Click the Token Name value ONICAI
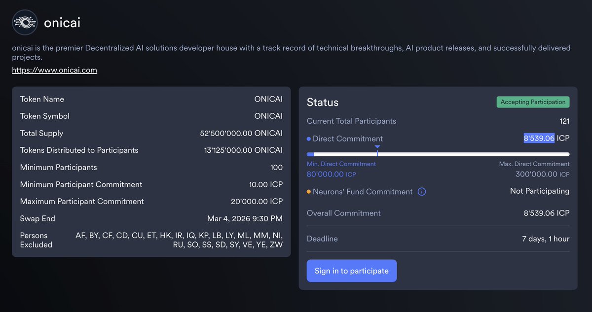The height and width of the screenshot is (312, 592). point(268,99)
